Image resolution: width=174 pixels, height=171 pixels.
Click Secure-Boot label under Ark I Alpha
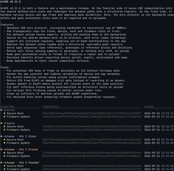(15, 140)
